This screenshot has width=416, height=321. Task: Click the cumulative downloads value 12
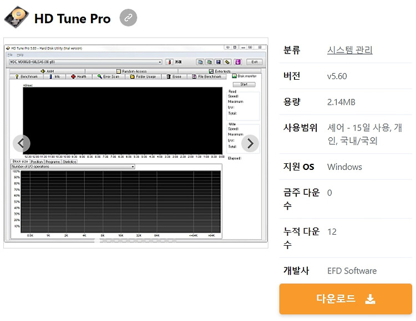(332, 231)
